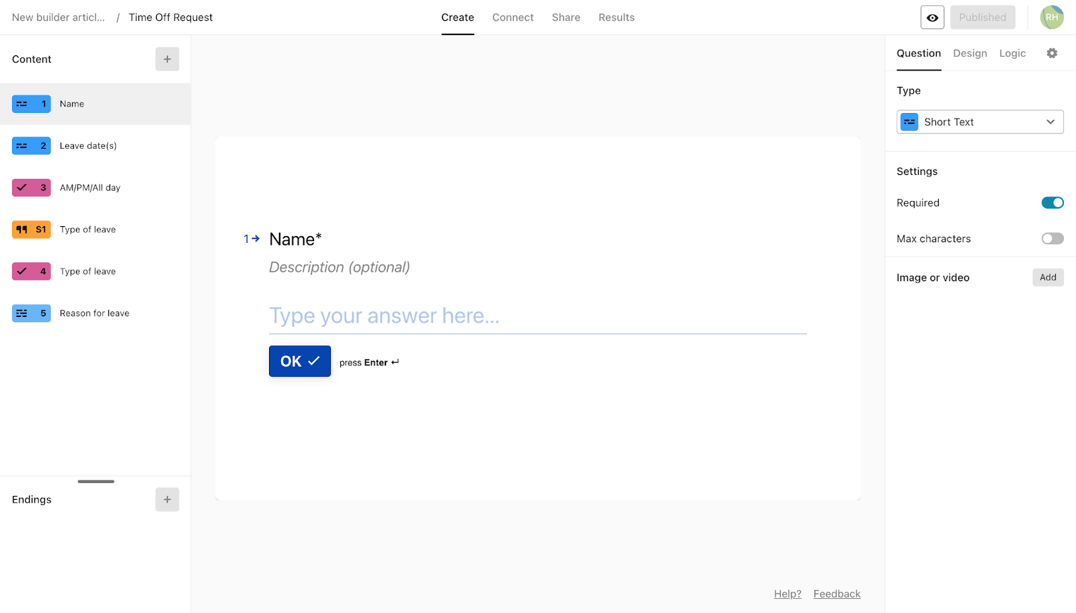Viewport: 1076px width, 613px height.
Task: Enable the Max characters toggle
Action: [1052, 238]
